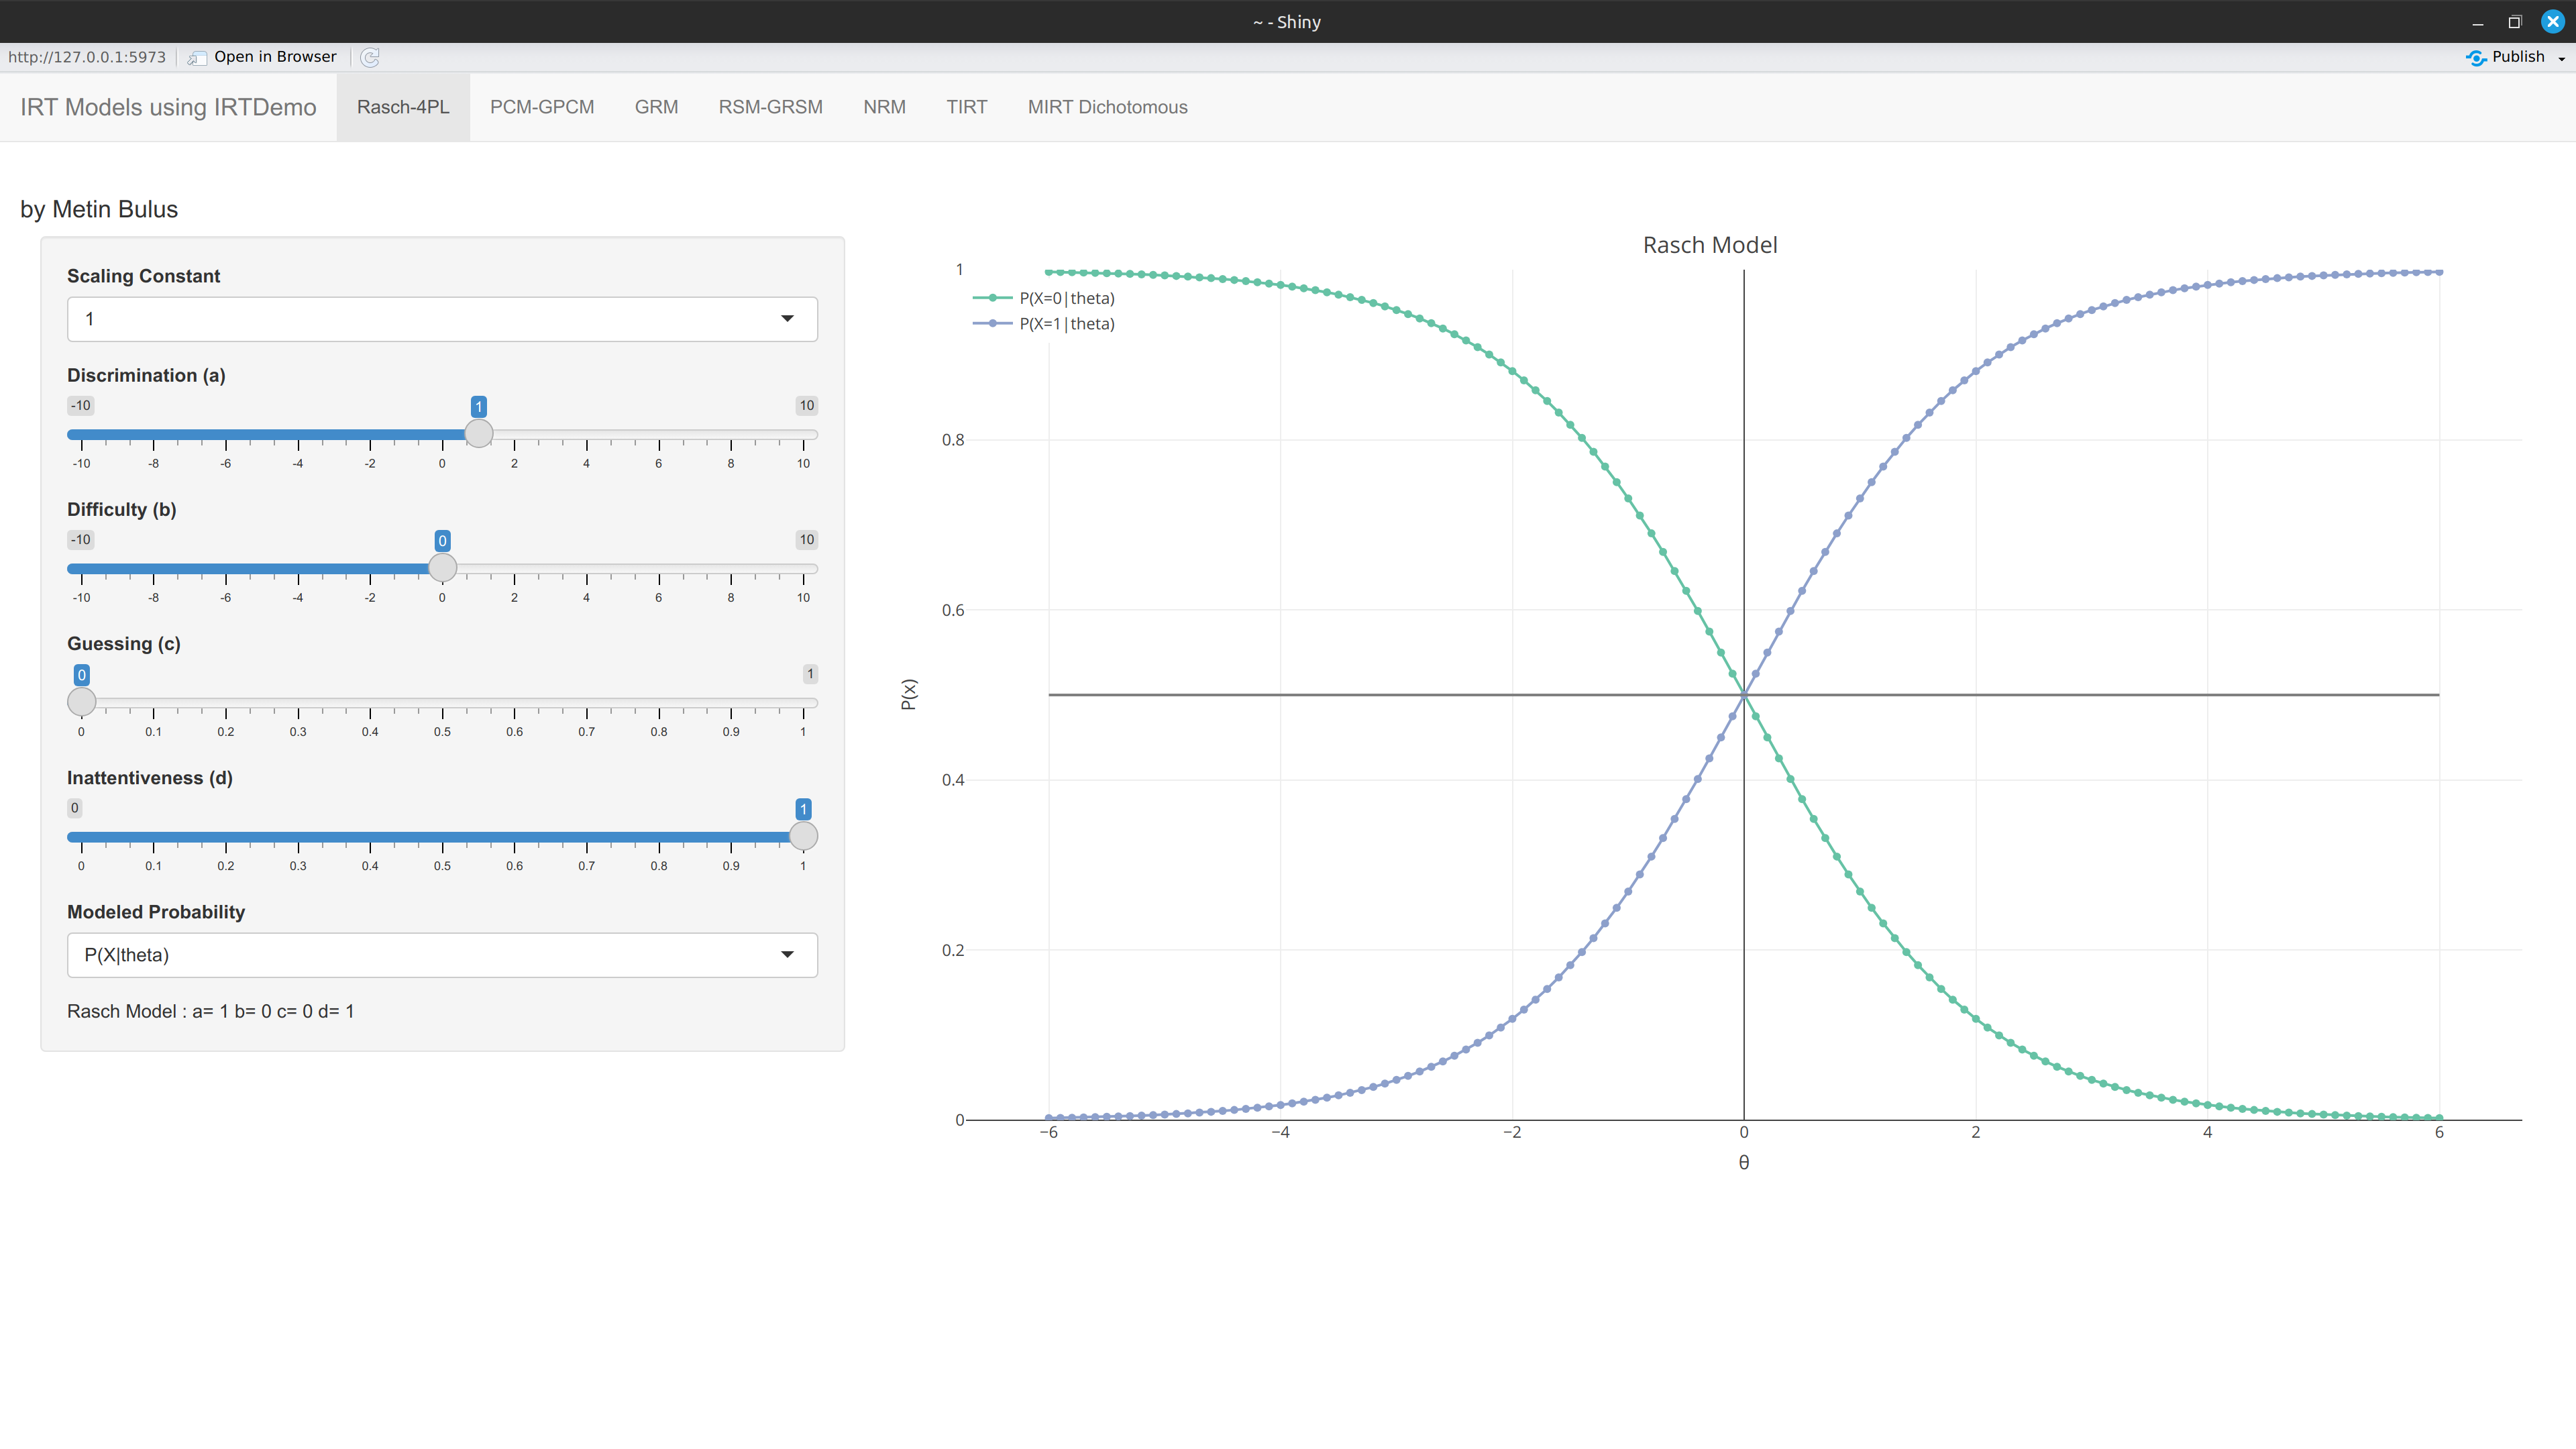This screenshot has width=2576, height=1449.
Task: Click the P(x) y-axis label
Action: [x=908, y=694]
